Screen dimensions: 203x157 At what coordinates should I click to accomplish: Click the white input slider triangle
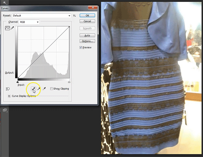[x=69, y=82]
